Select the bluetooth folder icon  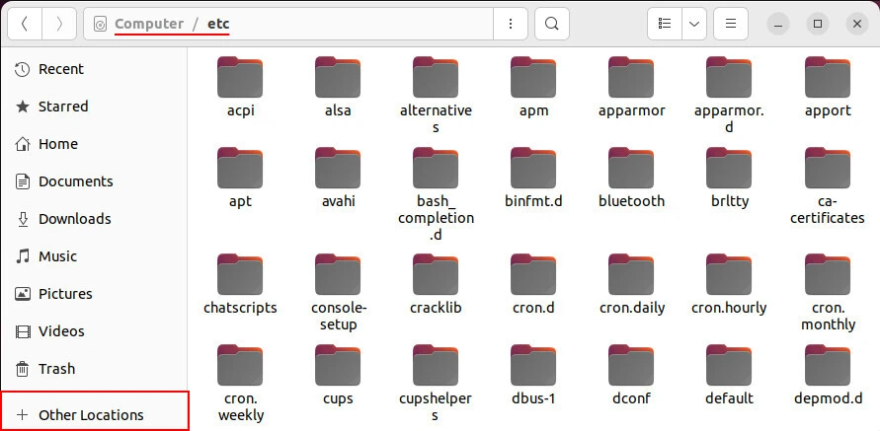click(x=631, y=168)
